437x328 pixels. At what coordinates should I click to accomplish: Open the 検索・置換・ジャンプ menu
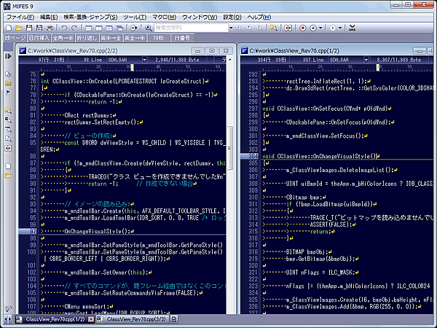click(92, 16)
